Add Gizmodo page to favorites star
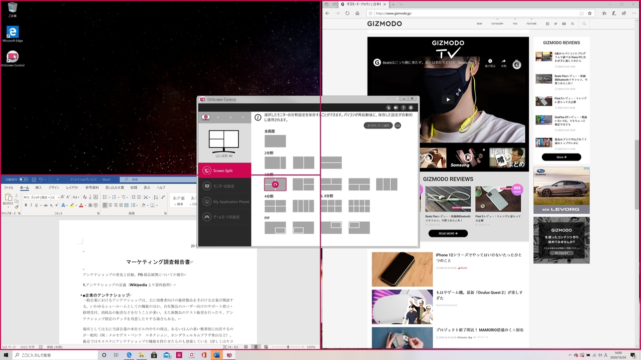Image resolution: width=641 pixels, height=360 pixels. click(x=589, y=13)
